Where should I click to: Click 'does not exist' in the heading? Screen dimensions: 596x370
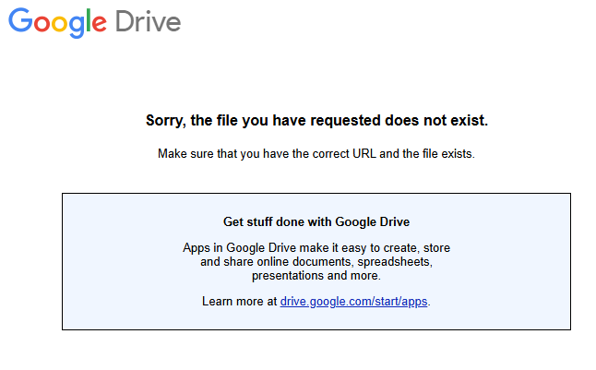click(x=443, y=121)
